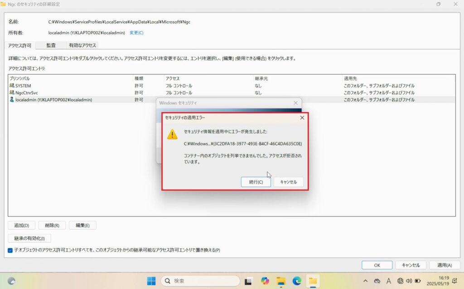
Task: Click the taskbar 検索 search box
Action: (200, 281)
